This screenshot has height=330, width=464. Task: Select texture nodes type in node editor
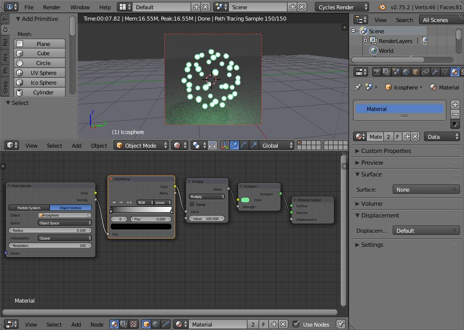tap(133, 324)
